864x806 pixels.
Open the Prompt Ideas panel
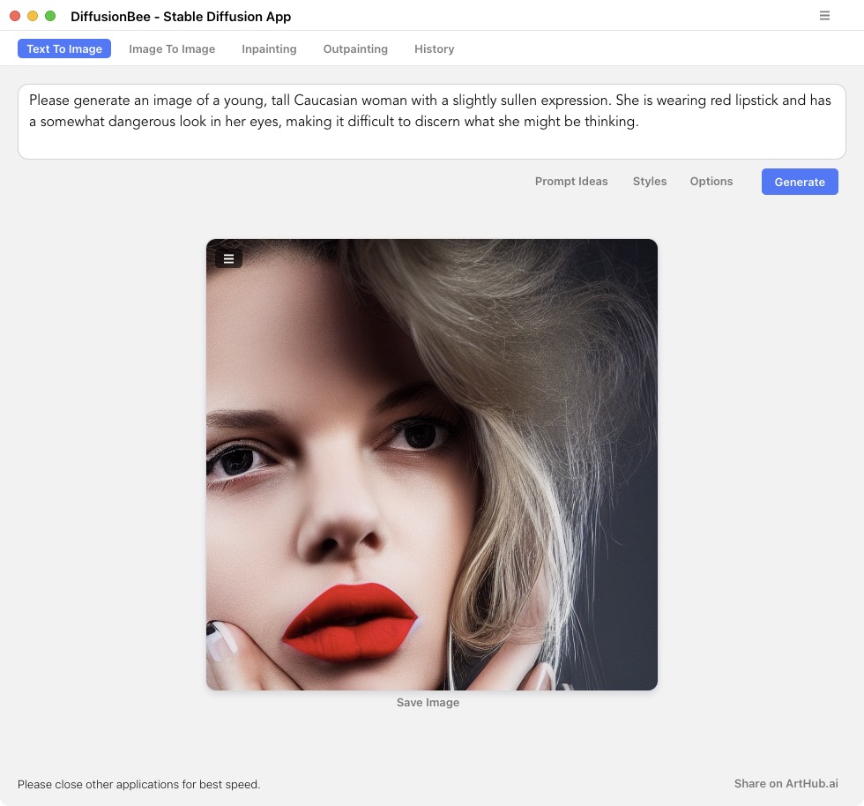tap(571, 182)
